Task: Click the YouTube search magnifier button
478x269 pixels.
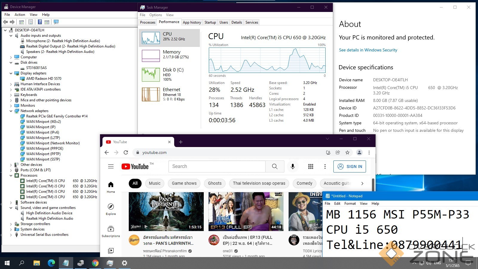Action: pyautogui.click(x=275, y=166)
